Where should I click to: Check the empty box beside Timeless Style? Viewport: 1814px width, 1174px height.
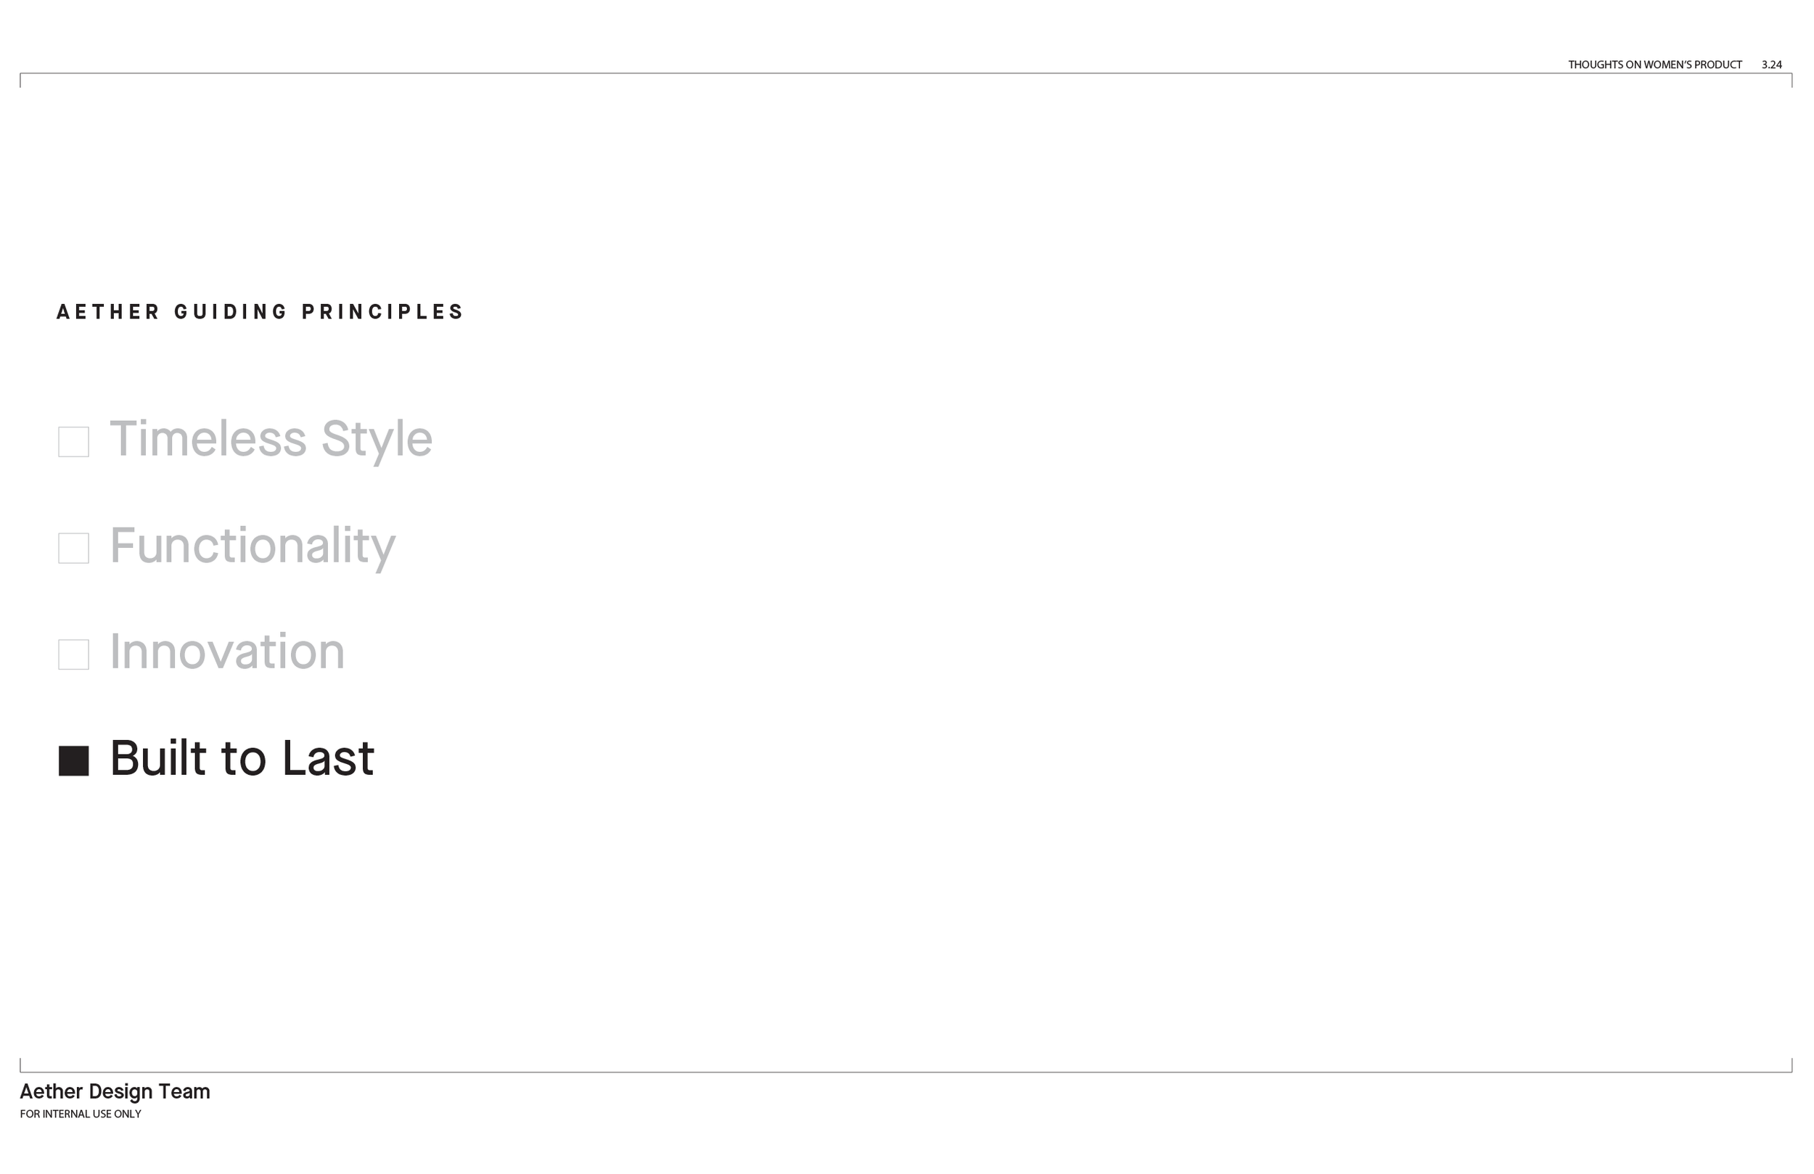click(74, 442)
